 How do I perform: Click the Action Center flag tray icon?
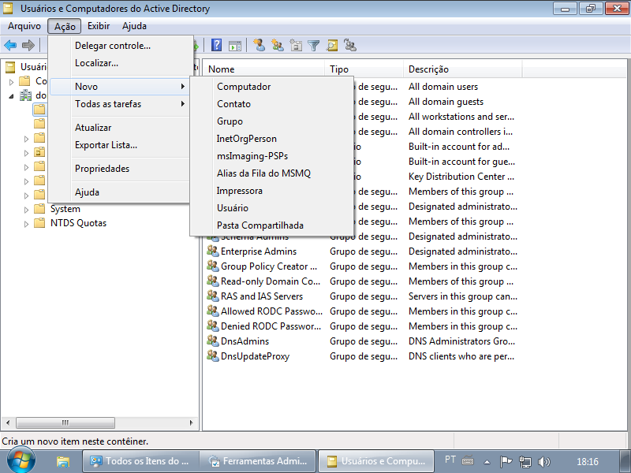506,461
